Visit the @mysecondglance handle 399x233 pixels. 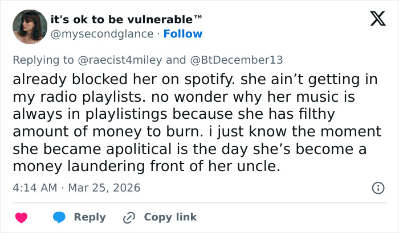coord(102,34)
